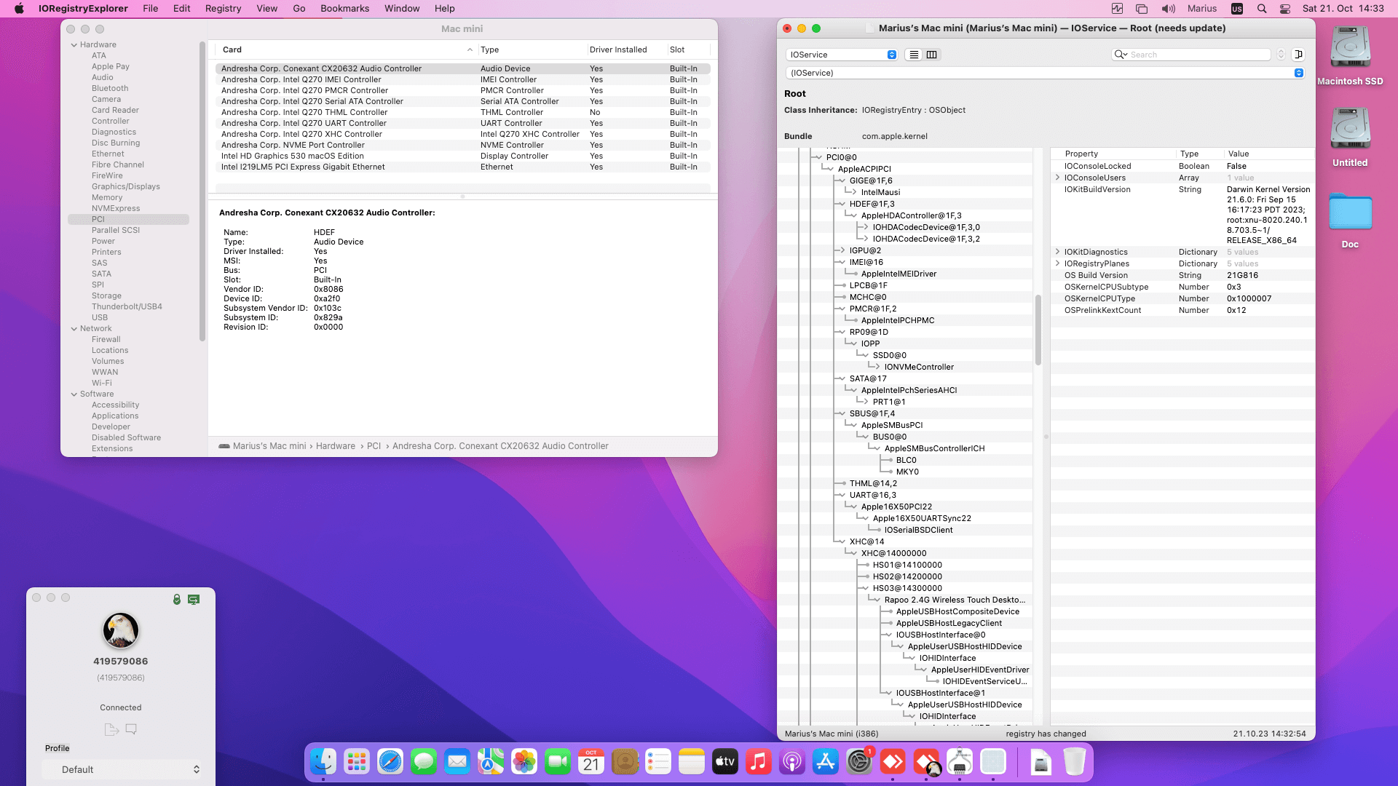This screenshot has height=786, width=1398.
Task: Select Graphics/Displays in the sidebar
Action: 125,186
